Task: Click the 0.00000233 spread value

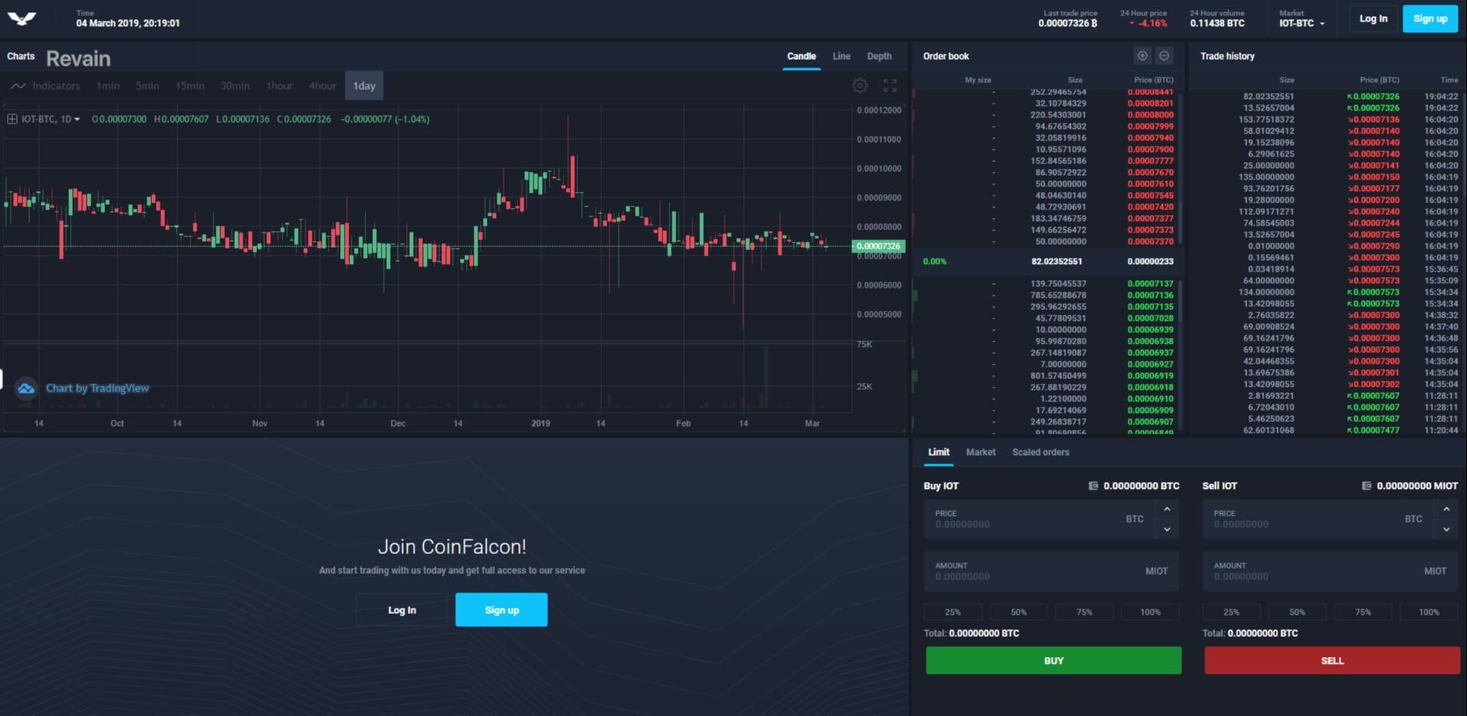Action: point(1150,262)
